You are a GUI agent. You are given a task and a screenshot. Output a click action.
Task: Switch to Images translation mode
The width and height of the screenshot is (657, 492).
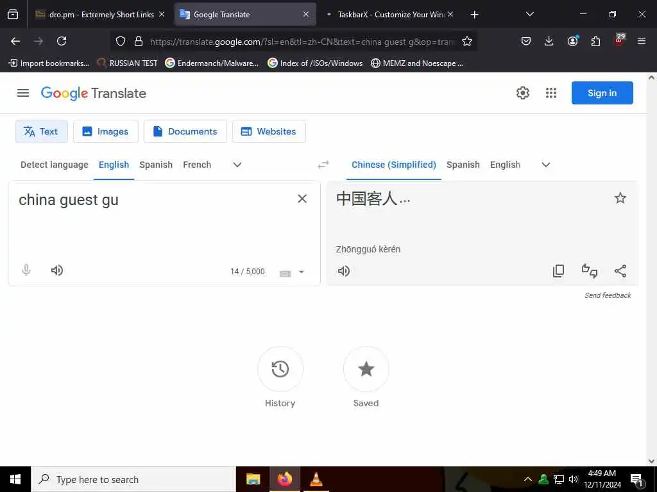tap(106, 131)
